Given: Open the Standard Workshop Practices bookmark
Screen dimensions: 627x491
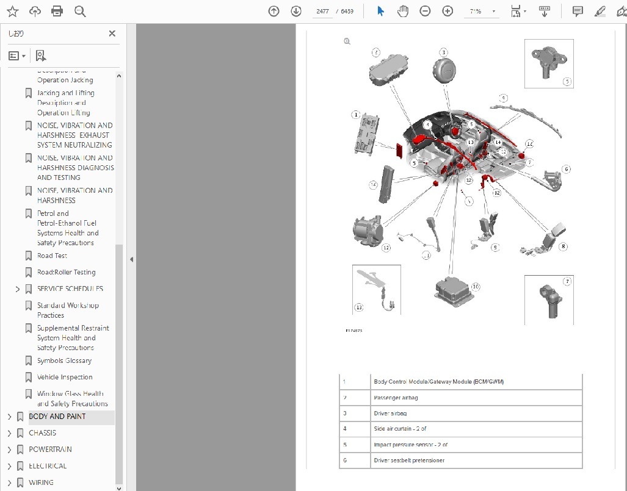Looking at the screenshot, I should (68, 310).
